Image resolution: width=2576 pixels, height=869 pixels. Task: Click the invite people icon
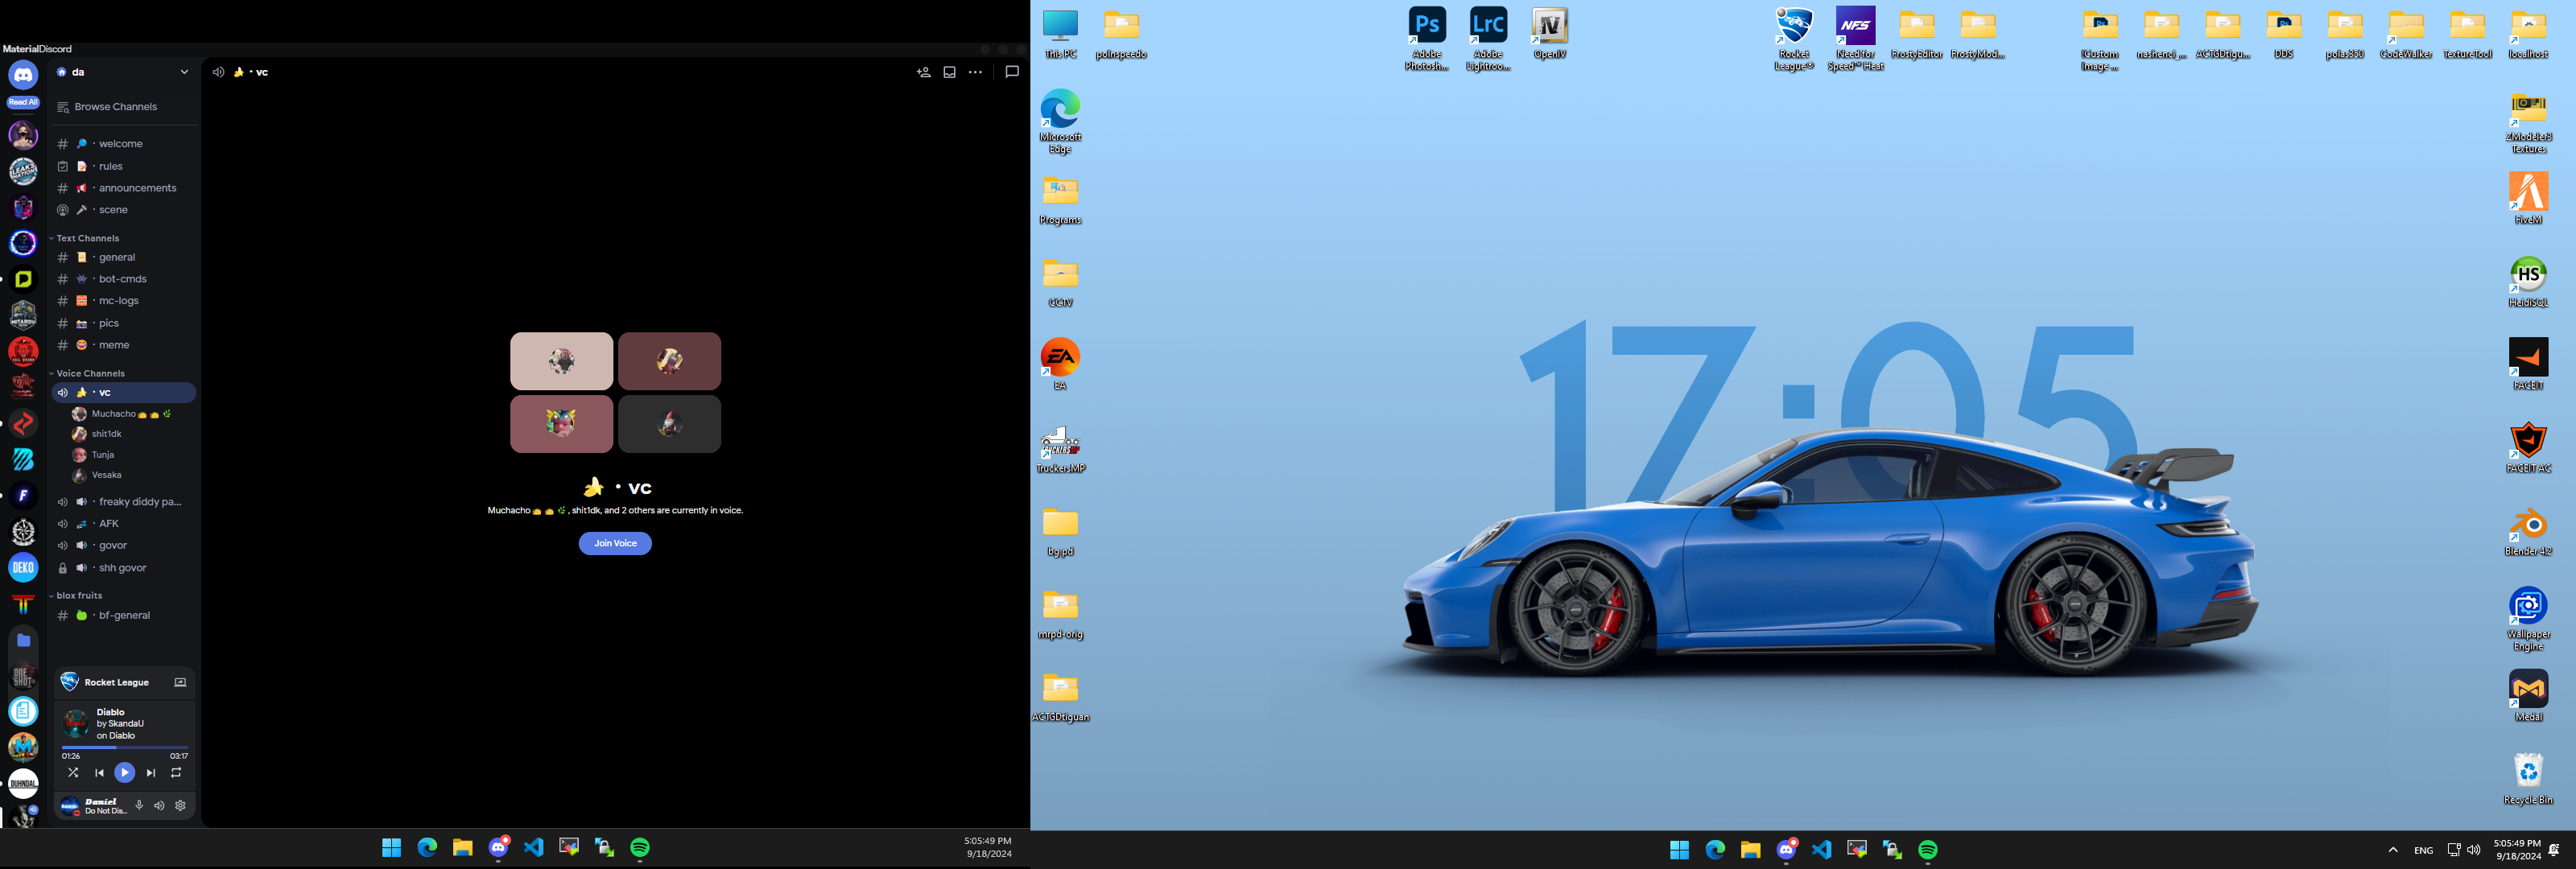923,72
